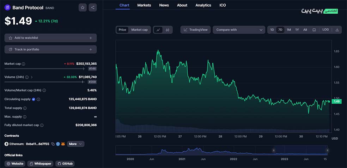Click the info icon beside Market cap
Image resolution: width=347 pixels, height=168 pixels.
tap(23, 64)
